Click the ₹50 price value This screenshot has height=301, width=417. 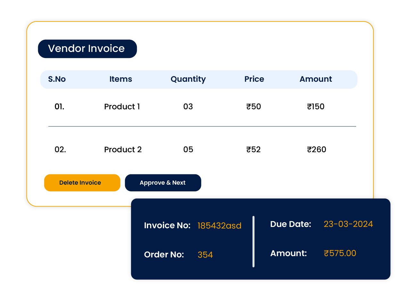point(254,107)
